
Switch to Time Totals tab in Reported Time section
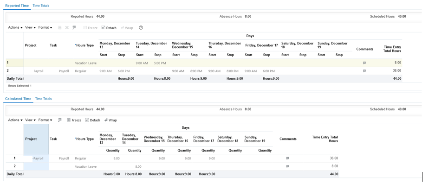tap(41, 6)
